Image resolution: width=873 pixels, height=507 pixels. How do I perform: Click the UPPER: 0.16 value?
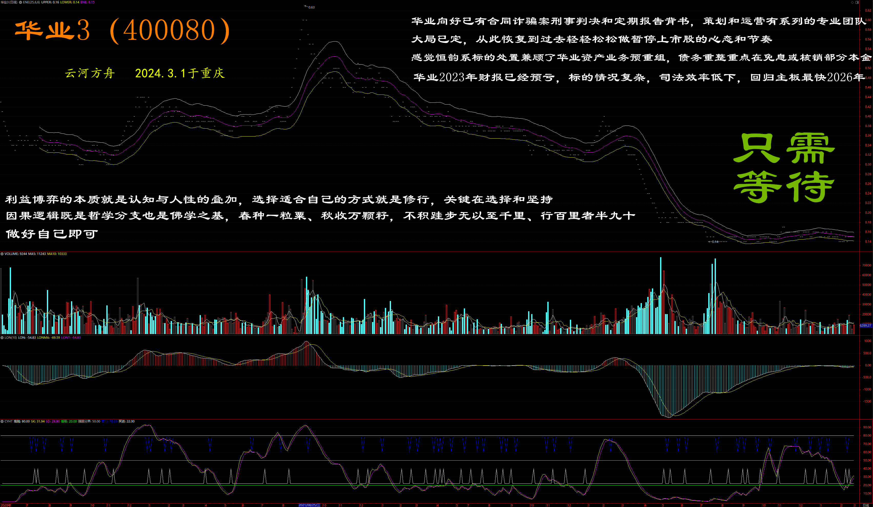click(x=50, y=2)
